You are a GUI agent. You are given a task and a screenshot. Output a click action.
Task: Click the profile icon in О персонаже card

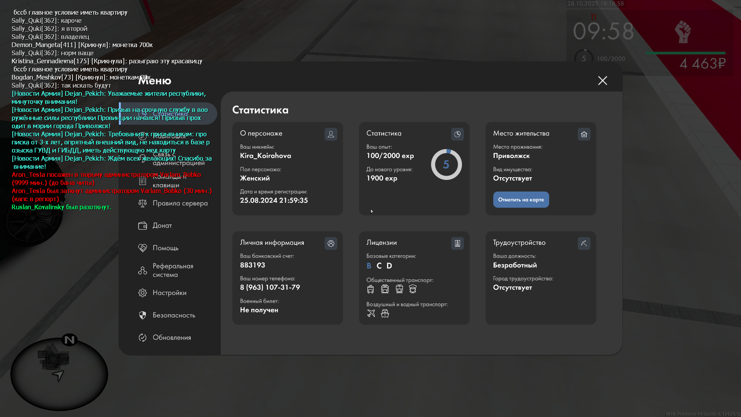point(331,134)
